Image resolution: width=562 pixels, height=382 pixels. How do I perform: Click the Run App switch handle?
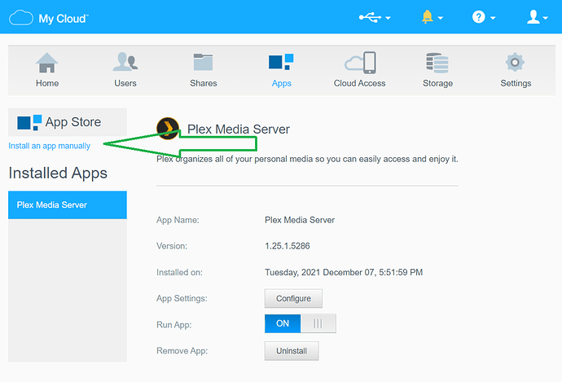pyautogui.click(x=318, y=323)
